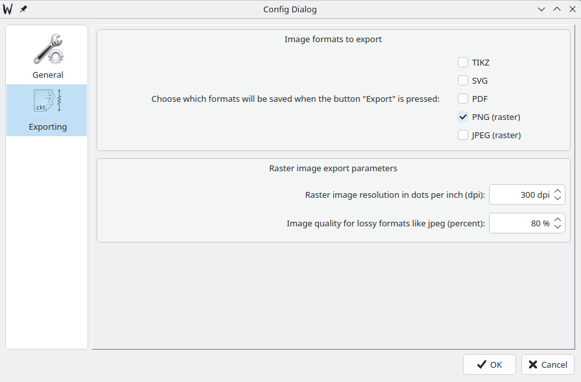Increase JPEG image quality percent up arrow
The width and height of the screenshot is (581, 382).
[x=558, y=219]
